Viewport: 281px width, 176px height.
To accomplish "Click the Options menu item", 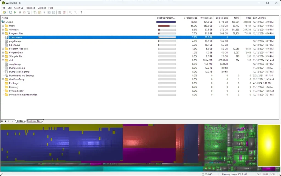I will (x=41, y=8).
